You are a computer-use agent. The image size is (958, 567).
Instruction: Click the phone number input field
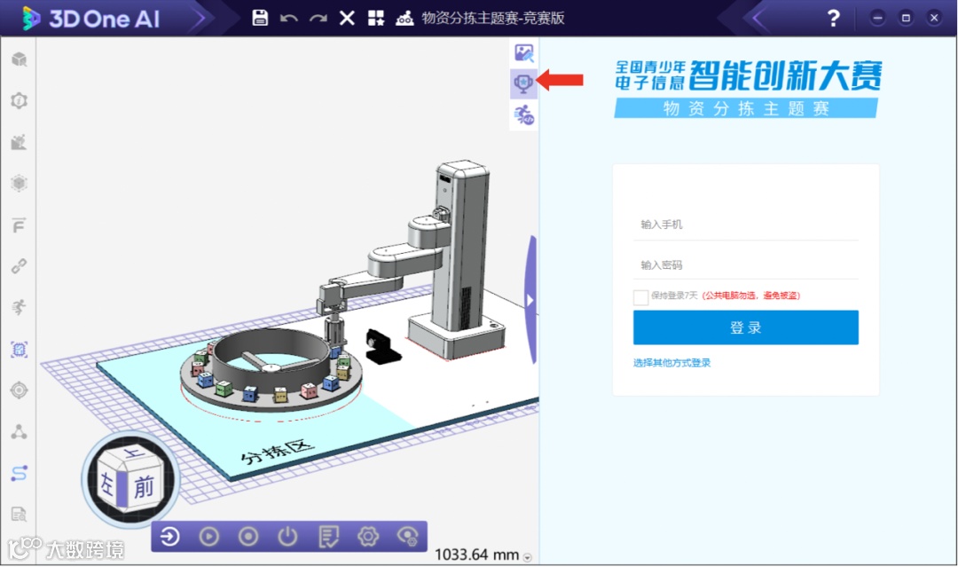[x=745, y=224]
